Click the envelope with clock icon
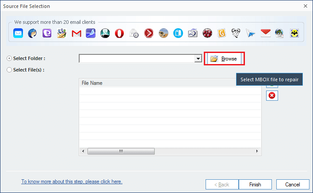 tap(134, 33)
